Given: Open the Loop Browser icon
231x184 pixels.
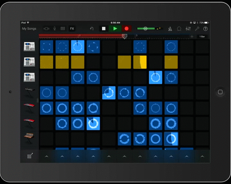Looking at the screenshot, I should coord(179,29).
